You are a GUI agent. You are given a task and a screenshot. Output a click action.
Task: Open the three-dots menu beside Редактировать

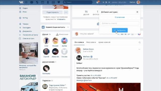[66, 12]
